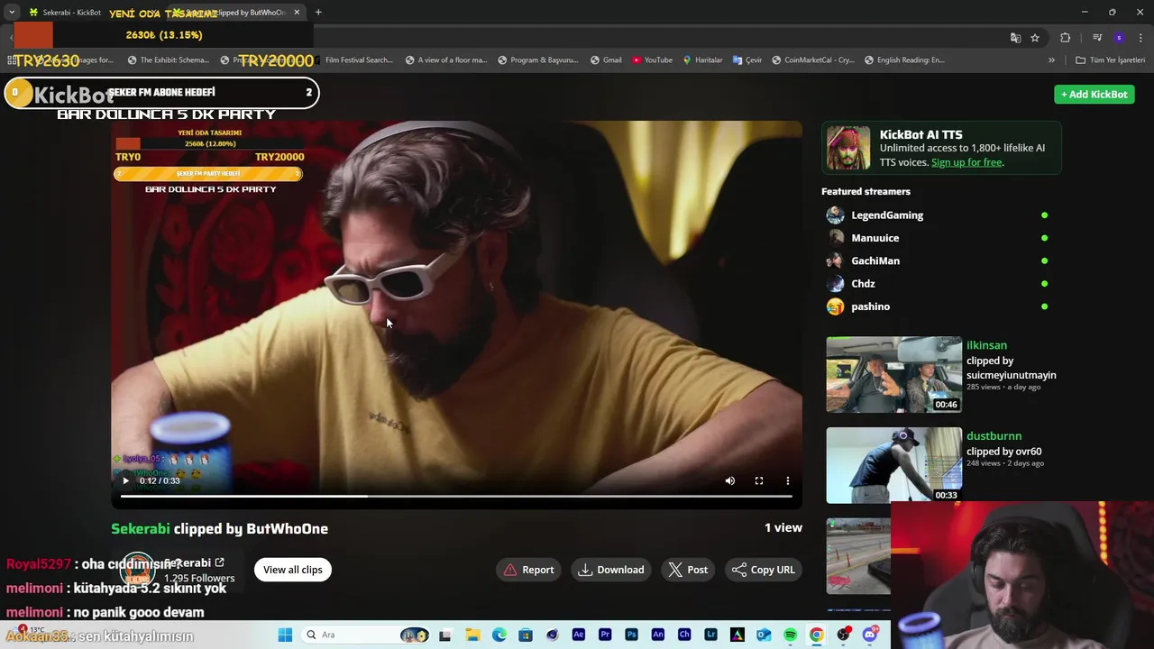Open the tab search dropdown arrow
This screenshot has height=649, width=1154.
coord(12,13)
